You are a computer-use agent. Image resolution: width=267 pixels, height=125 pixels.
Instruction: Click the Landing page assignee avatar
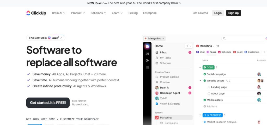pyautogui.click(x=259, y=87)
